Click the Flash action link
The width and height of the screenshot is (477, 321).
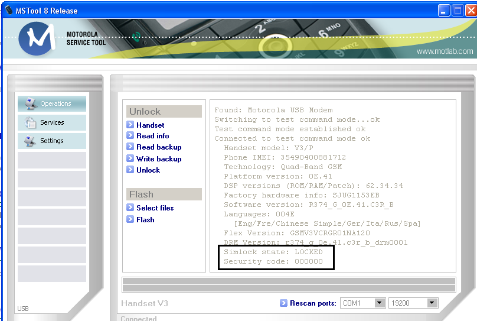click(145, 219)
